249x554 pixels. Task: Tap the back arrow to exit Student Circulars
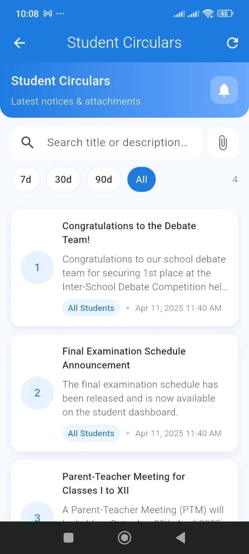[19, 42]
